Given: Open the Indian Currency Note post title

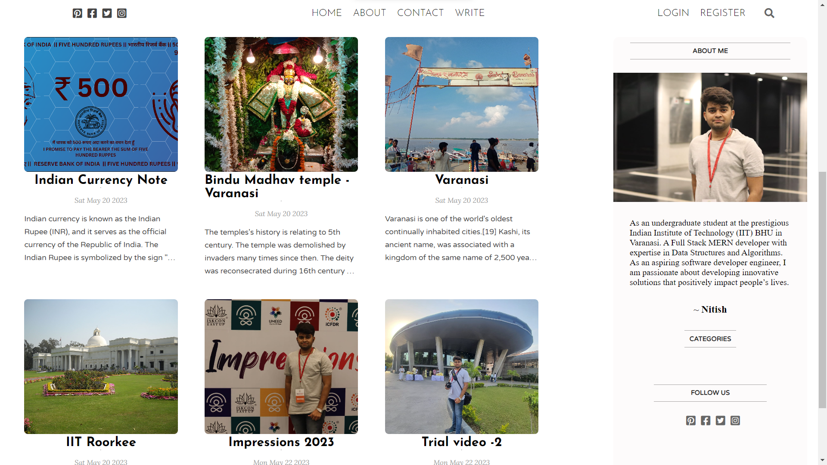Looking at the screenshot, I should 101,180.
